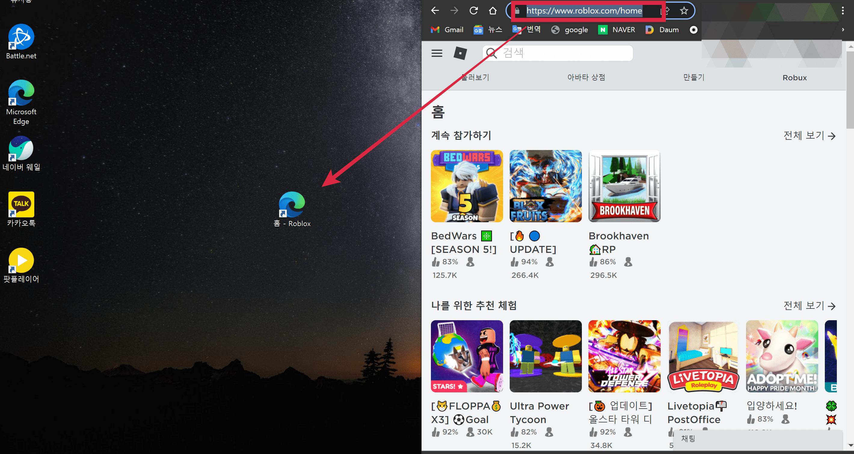Open the 둘러보기 tab
Viewport: 854px width, 454px height.
[475, 77]
